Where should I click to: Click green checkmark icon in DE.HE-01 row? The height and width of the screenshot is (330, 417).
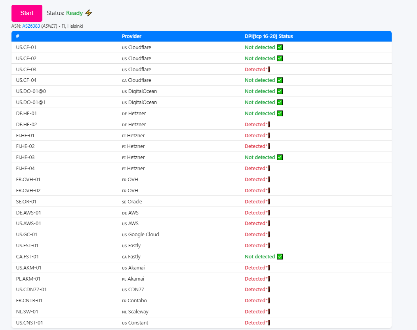coord(280,114)
